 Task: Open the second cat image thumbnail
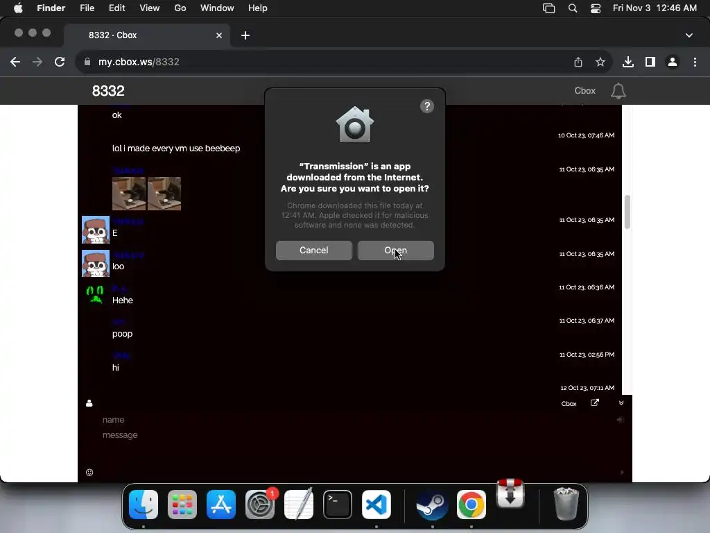tap(164, 194)
